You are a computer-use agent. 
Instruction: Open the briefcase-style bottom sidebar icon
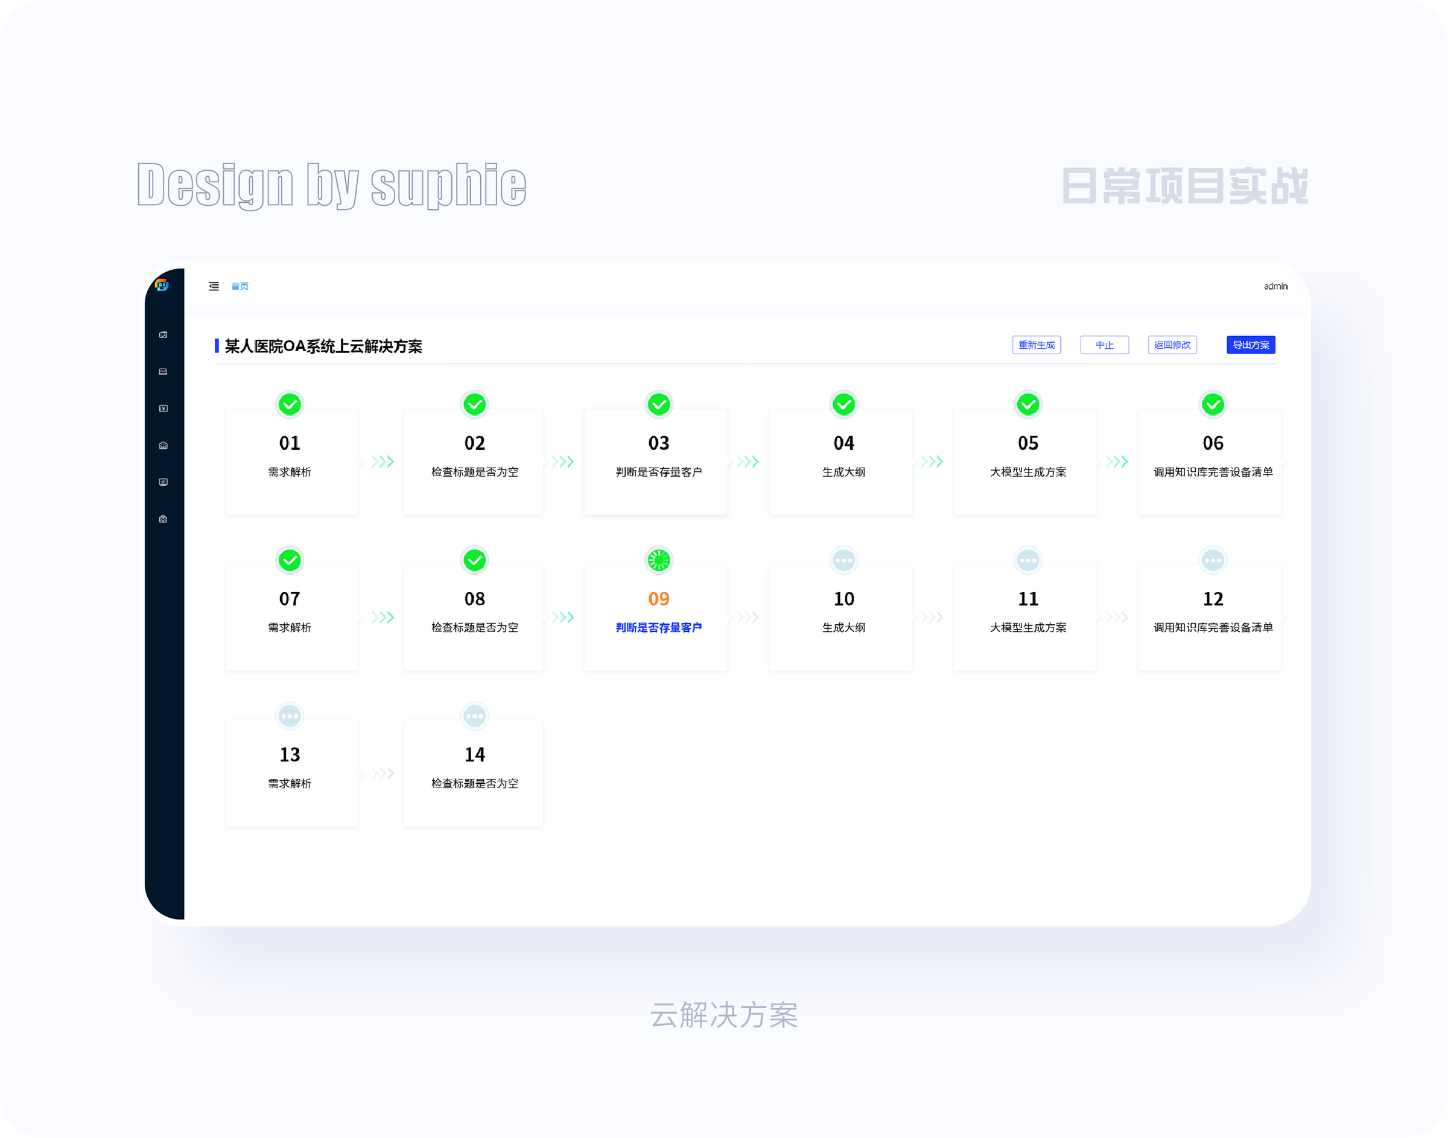163,519
